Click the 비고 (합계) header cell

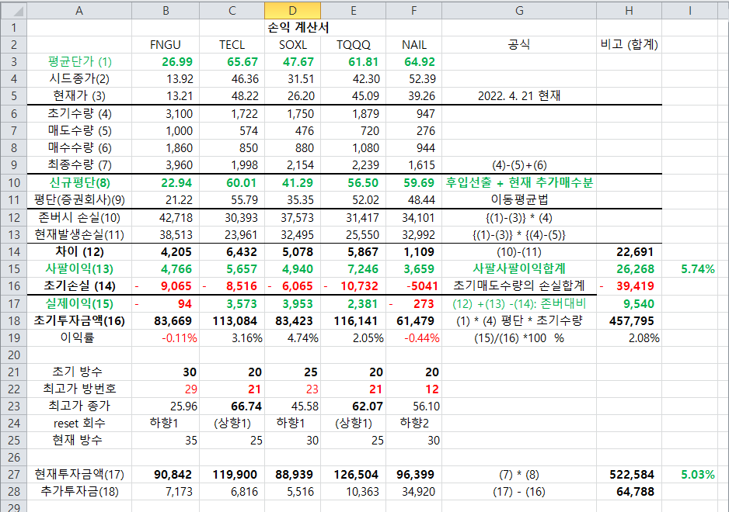click(x=629, y=44)
